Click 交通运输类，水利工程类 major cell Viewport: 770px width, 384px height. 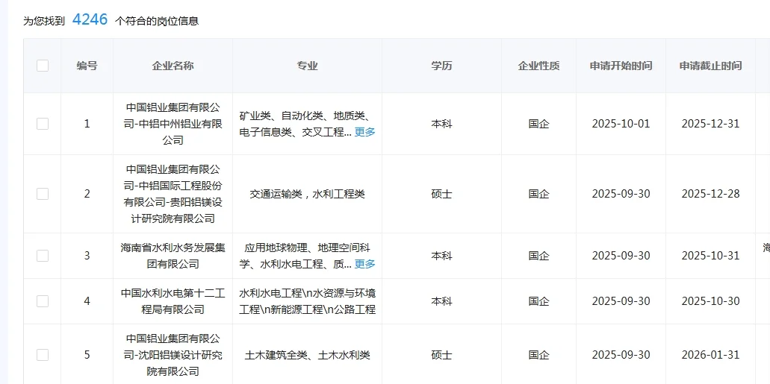point(308,194)
